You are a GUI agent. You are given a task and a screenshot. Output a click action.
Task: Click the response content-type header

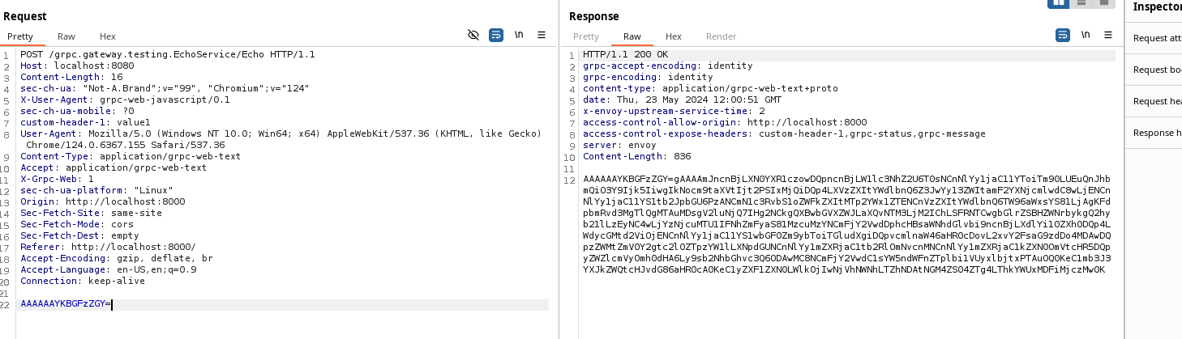tap(710, 89)
